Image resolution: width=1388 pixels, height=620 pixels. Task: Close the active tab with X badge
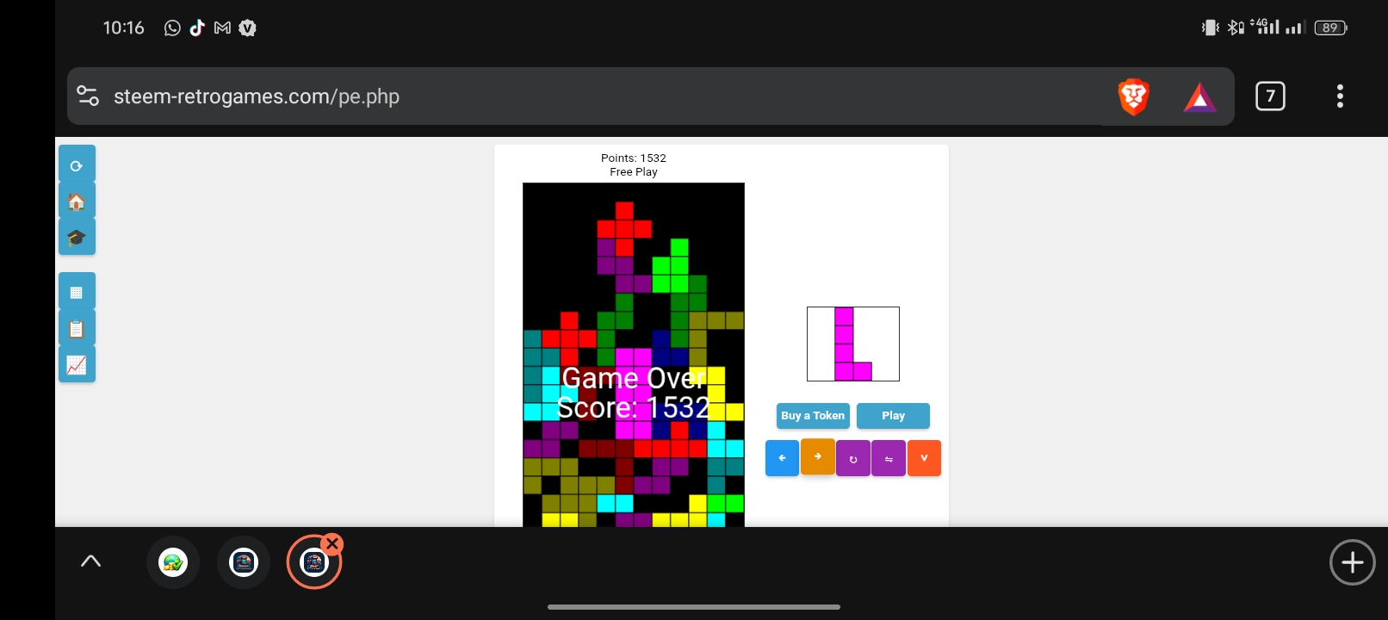coord(332,544)
